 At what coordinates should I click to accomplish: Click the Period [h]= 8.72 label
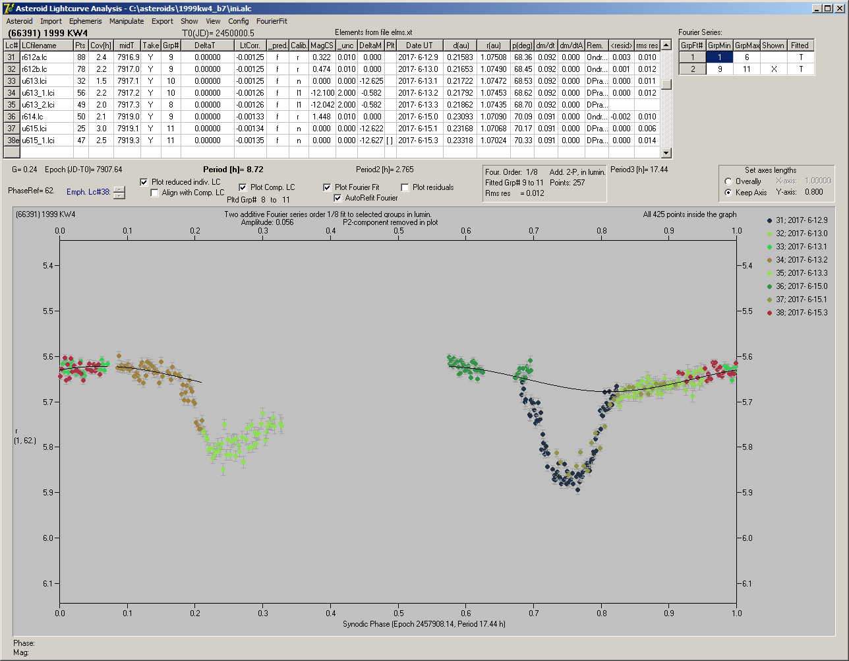tap(233, 170)
